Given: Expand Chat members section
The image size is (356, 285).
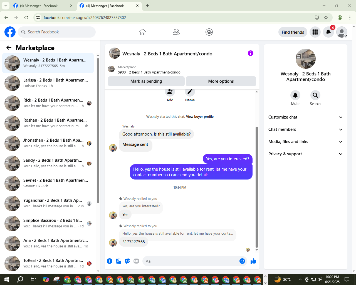Looking at the screenshot, I should 305,129.
